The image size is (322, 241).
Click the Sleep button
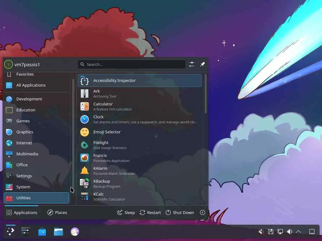click(126, 212)
